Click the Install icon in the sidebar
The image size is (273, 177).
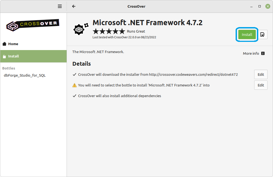click(4, 56)
